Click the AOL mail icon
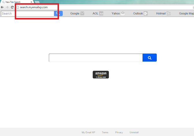Image resolution: width=194 pixels, height=136 pixels. 101,13
